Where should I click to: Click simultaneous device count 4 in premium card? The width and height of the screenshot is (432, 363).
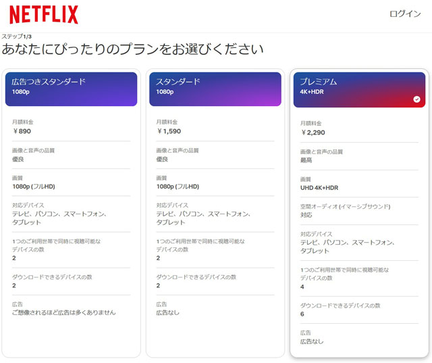tap(302, 287)
